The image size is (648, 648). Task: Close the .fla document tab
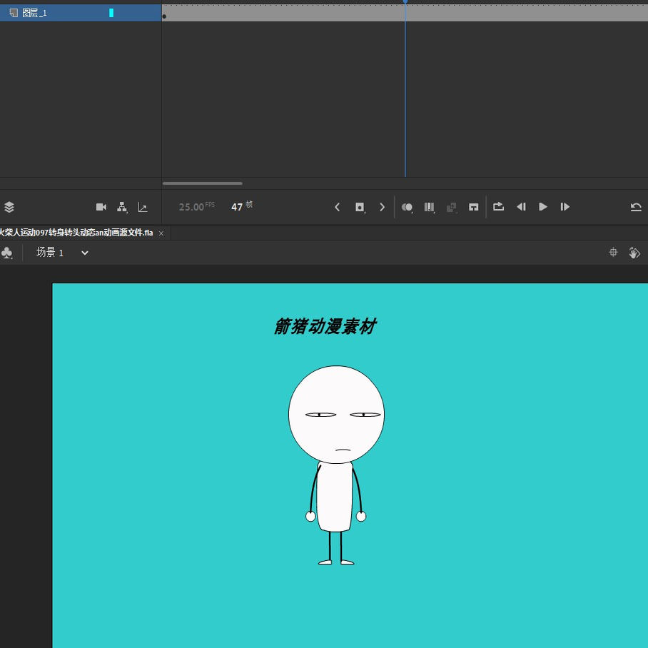161,233
